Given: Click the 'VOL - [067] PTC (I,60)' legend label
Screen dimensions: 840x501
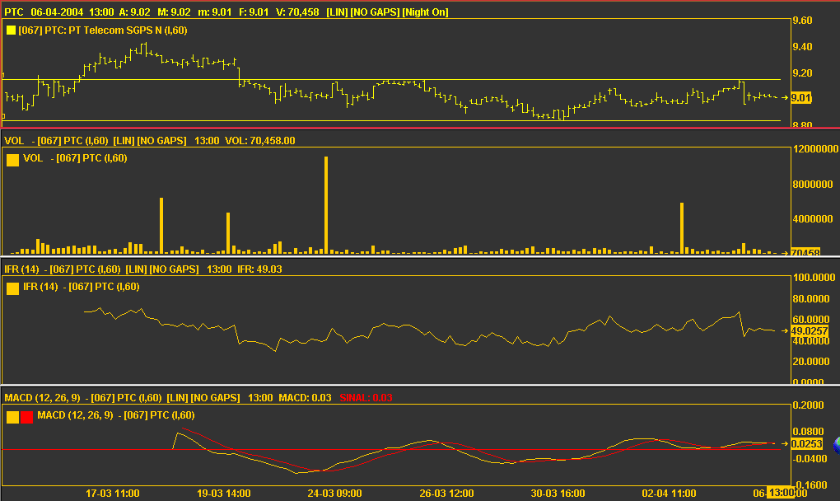Looking at the screenshot, I should (x=75, y=158).
